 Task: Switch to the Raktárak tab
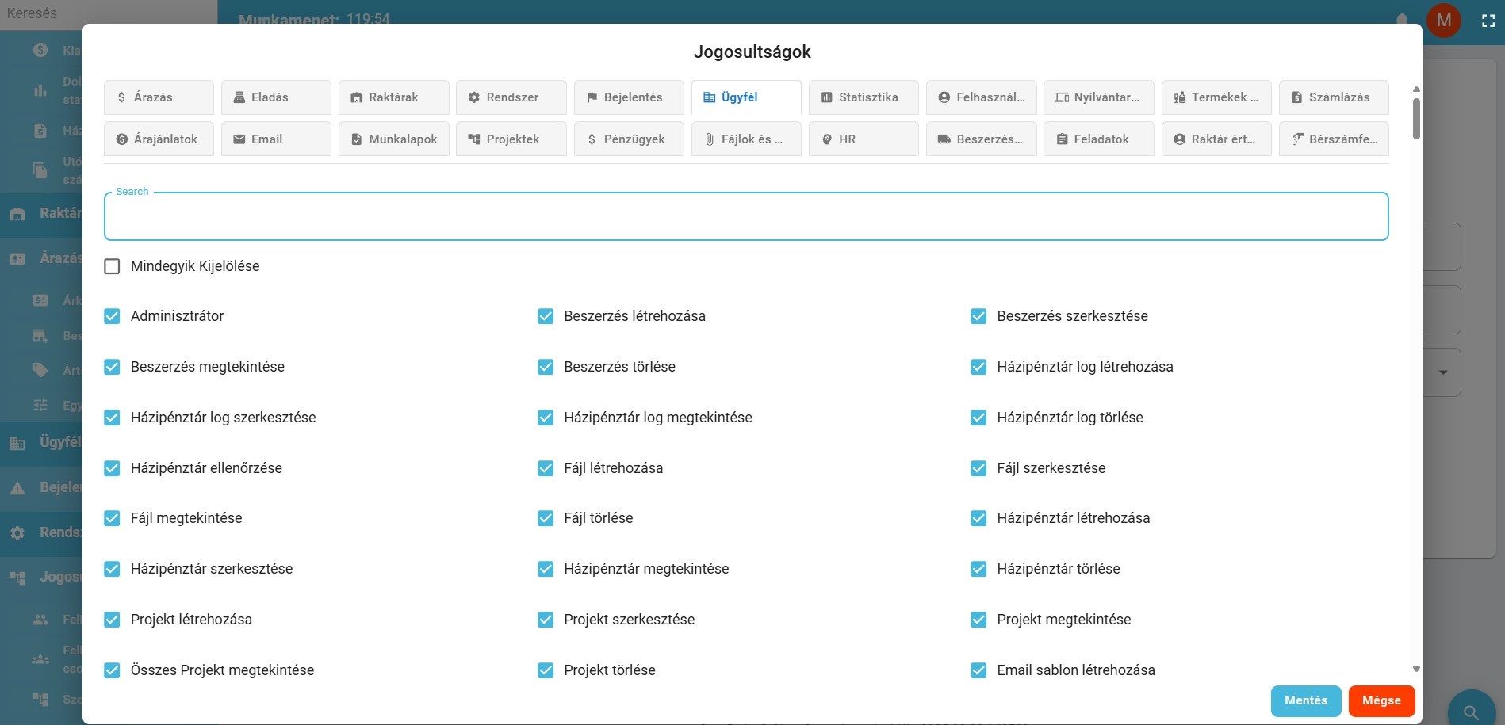[x=393, y=97]
